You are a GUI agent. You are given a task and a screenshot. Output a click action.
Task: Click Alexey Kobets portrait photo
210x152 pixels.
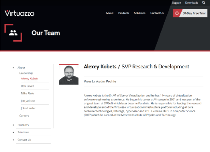coord(68,75)
